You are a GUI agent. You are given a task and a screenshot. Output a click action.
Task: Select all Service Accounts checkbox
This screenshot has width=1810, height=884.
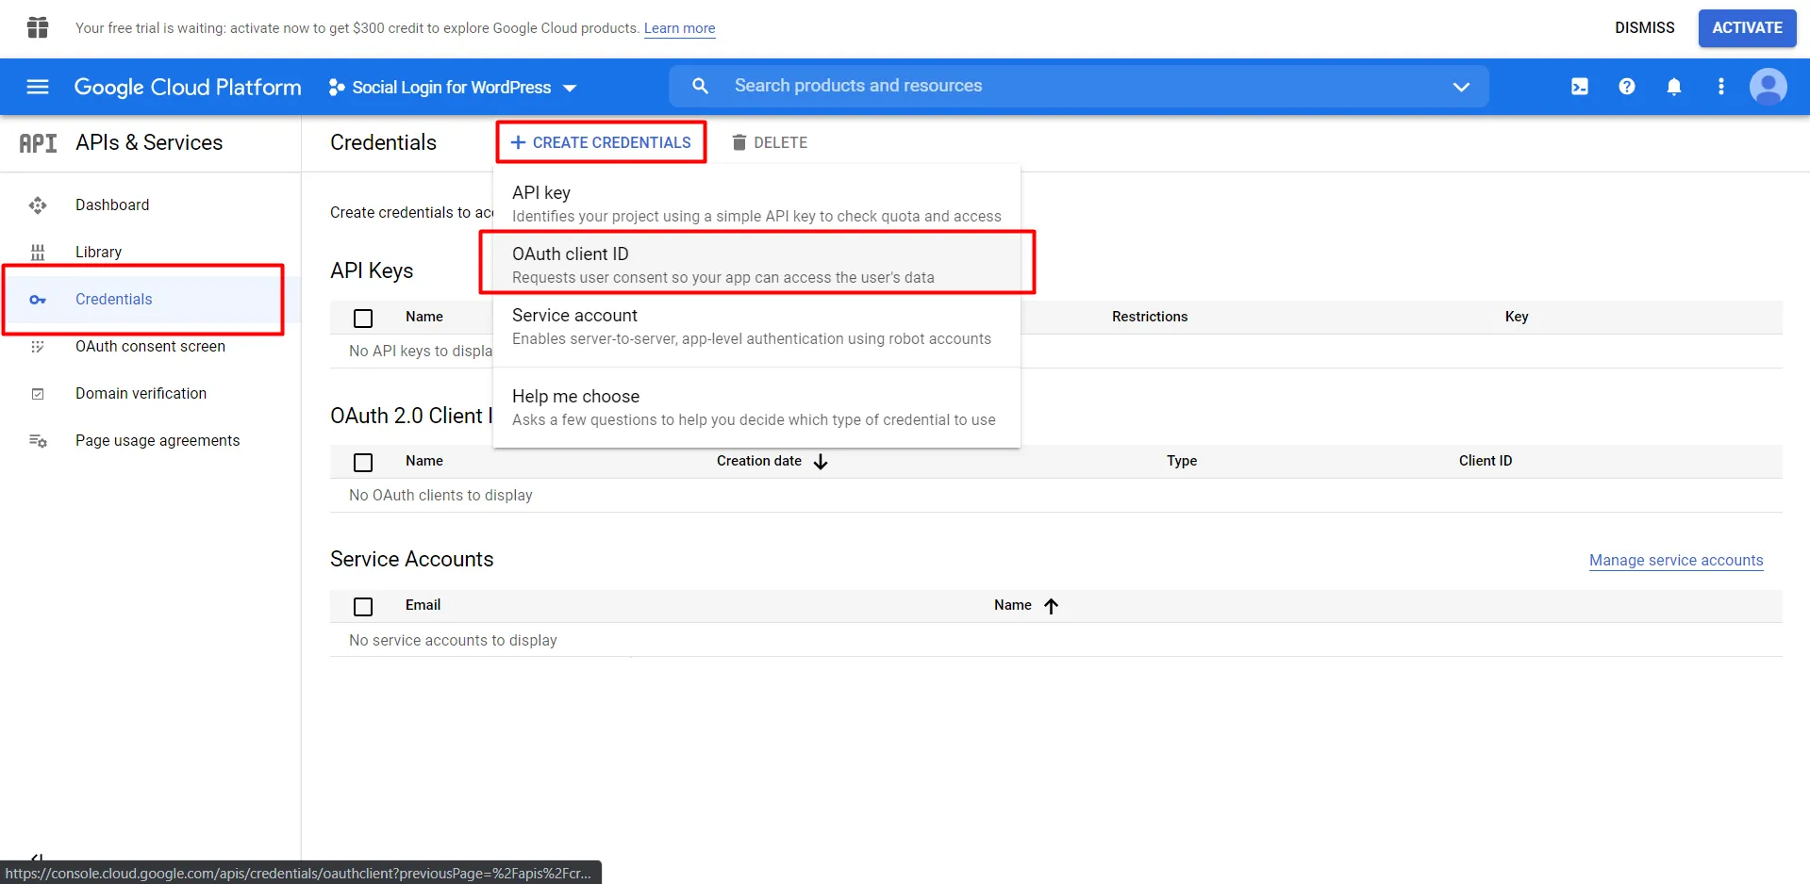pyautogui.click(x=363, y=607)
